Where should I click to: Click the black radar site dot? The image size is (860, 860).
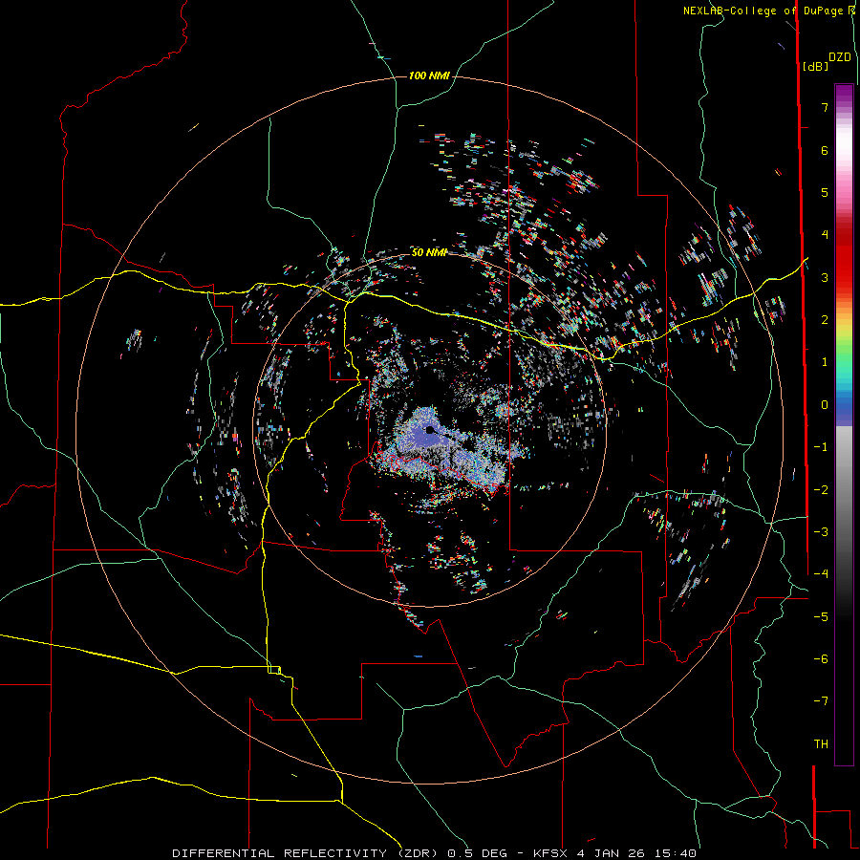tap(430, 430)
